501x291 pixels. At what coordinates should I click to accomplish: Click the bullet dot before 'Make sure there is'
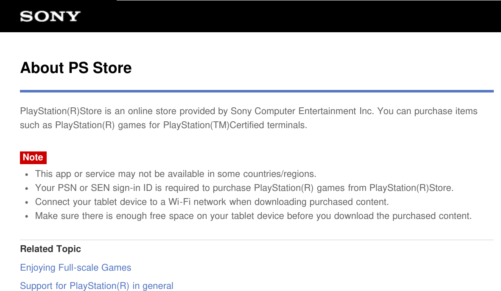coord(27,216)
